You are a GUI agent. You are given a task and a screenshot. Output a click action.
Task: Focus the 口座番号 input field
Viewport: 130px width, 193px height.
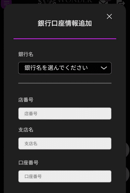coord(65,176)
